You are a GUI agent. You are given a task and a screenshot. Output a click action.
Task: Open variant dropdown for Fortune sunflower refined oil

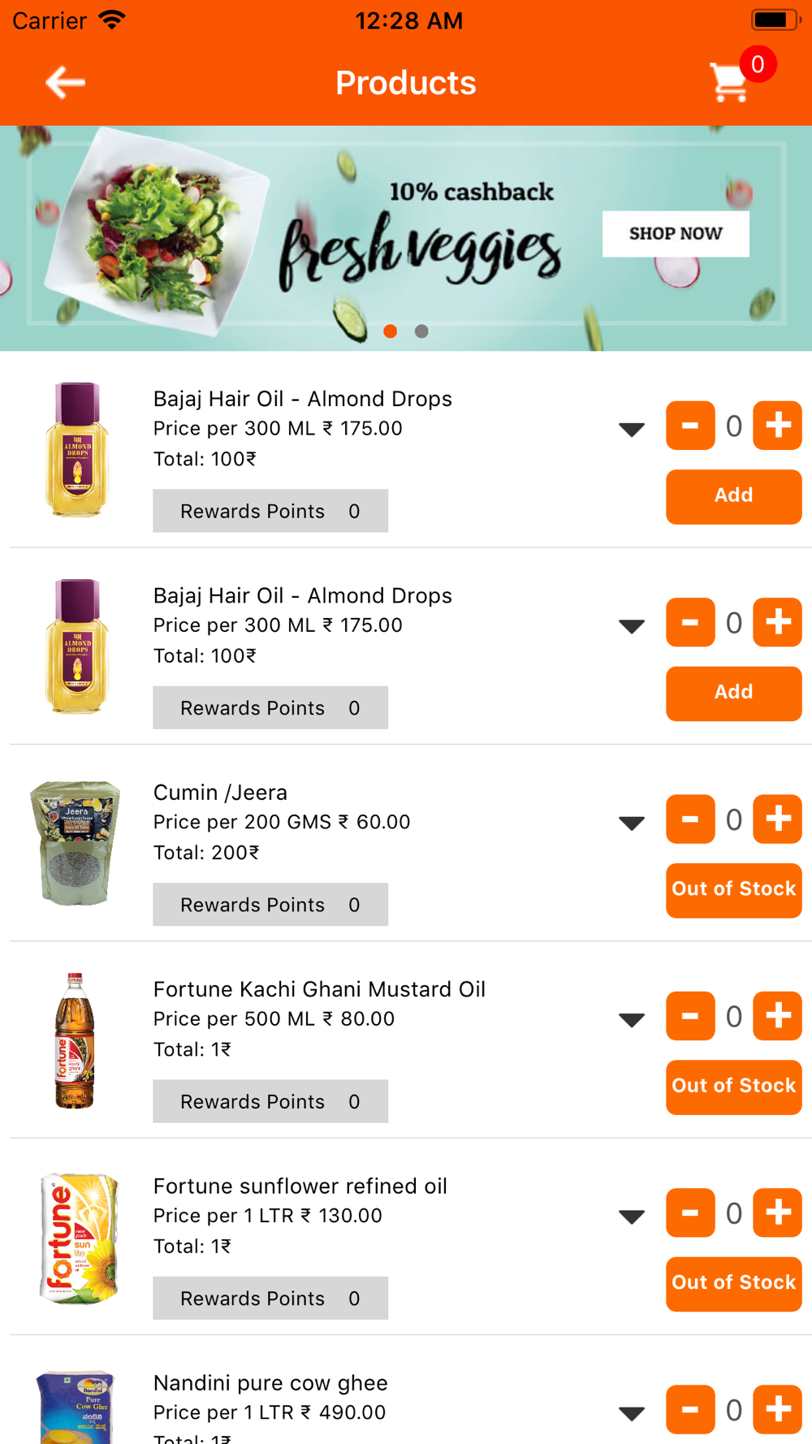(x=632, y=1217)
